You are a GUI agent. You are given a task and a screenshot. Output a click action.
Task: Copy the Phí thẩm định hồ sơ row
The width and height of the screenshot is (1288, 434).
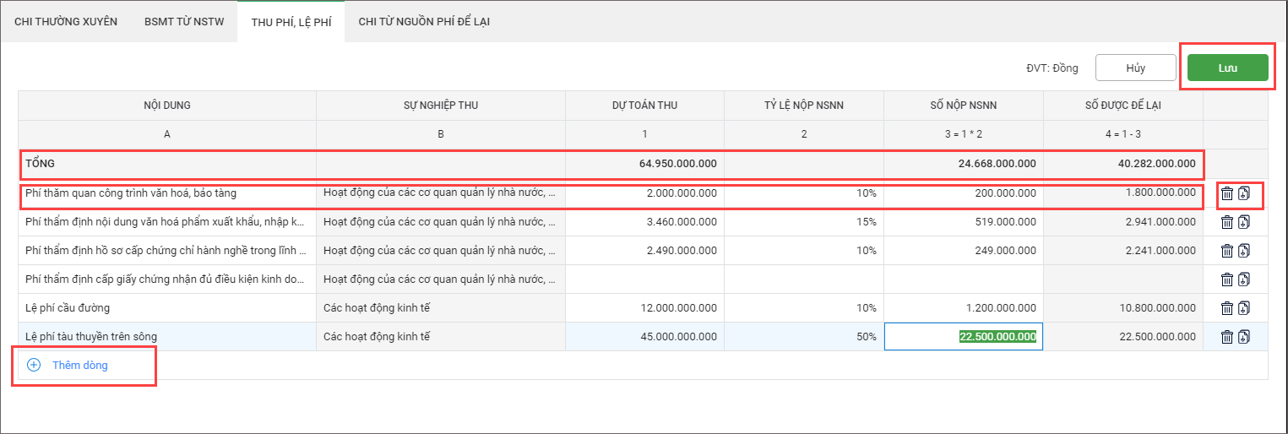(1244, 251)
